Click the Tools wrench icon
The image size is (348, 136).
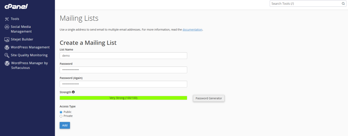coord(7,19)
